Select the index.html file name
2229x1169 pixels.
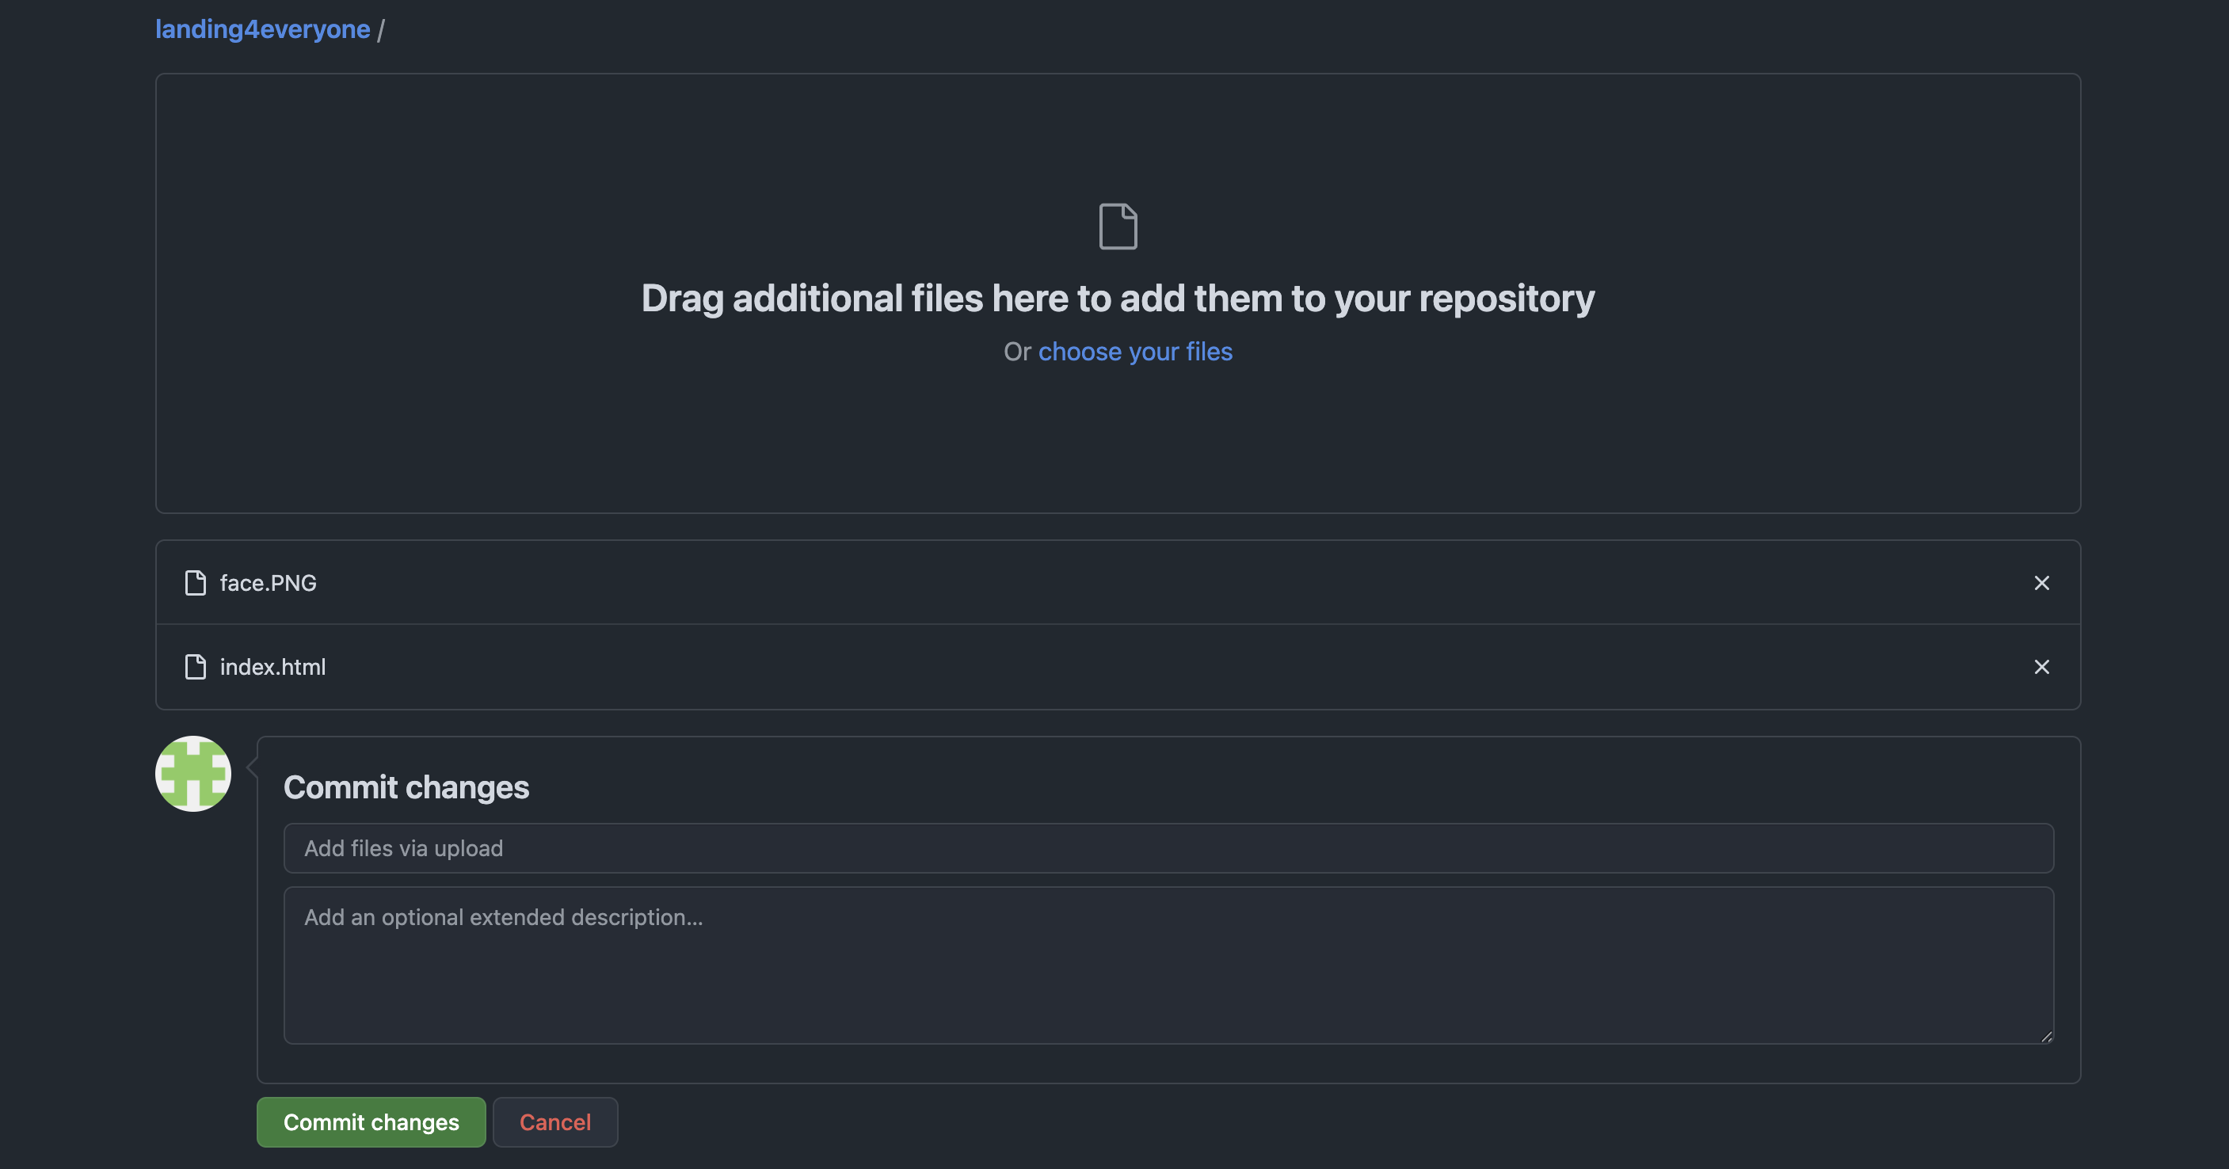(x=272, y=667)
